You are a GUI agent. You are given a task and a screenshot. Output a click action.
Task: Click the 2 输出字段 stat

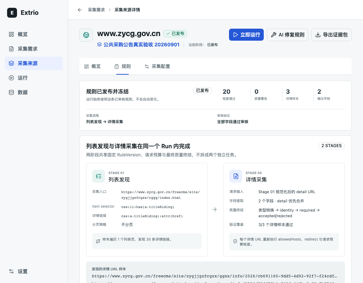click(x=324, y=94)
